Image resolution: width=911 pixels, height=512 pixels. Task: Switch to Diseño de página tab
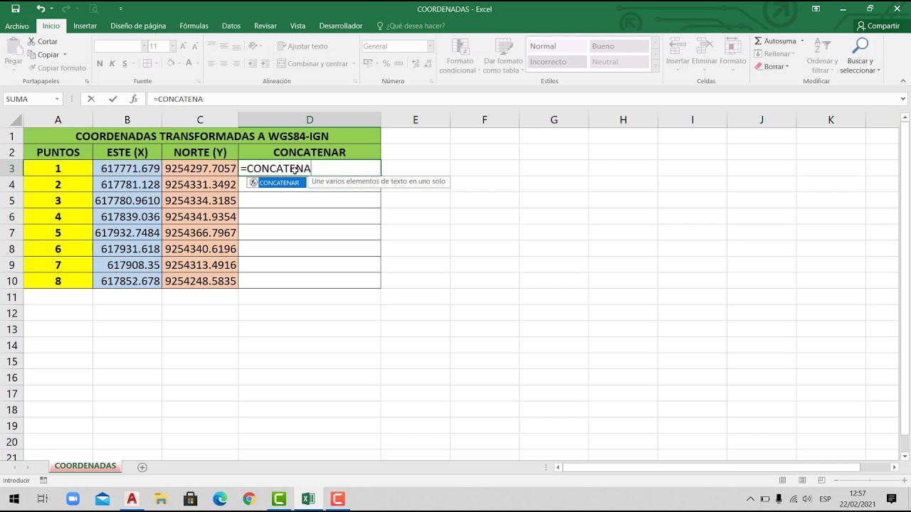pos(138,26)
